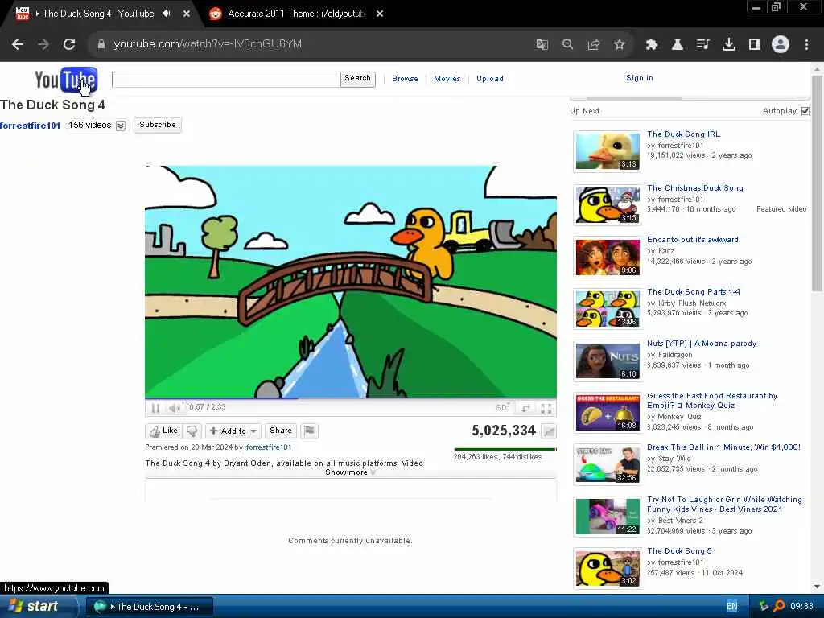The width and height of the screenshot is (824, 618).
Task: Click the zoom magnifier icon in the address bar
Action: click(x=567, y=44)
